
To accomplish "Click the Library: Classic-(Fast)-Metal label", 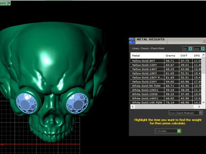I will click(148, 48).
